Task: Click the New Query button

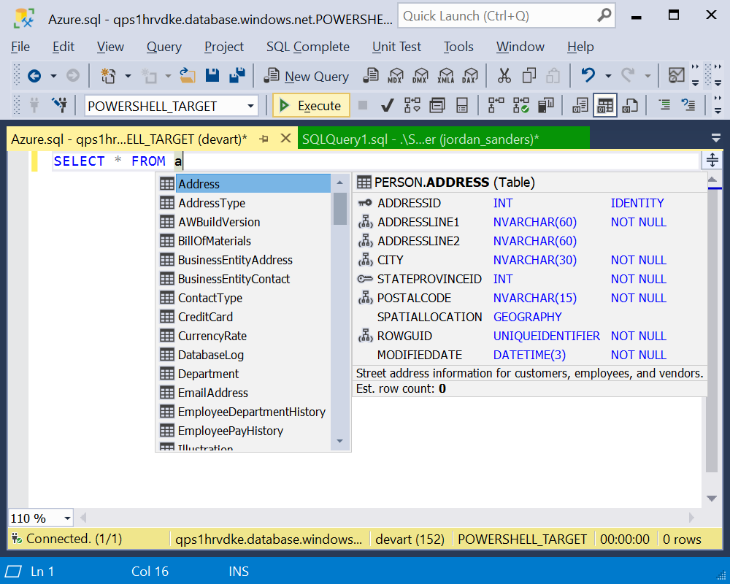Action: pyautogui.click(x=307, y=76)
